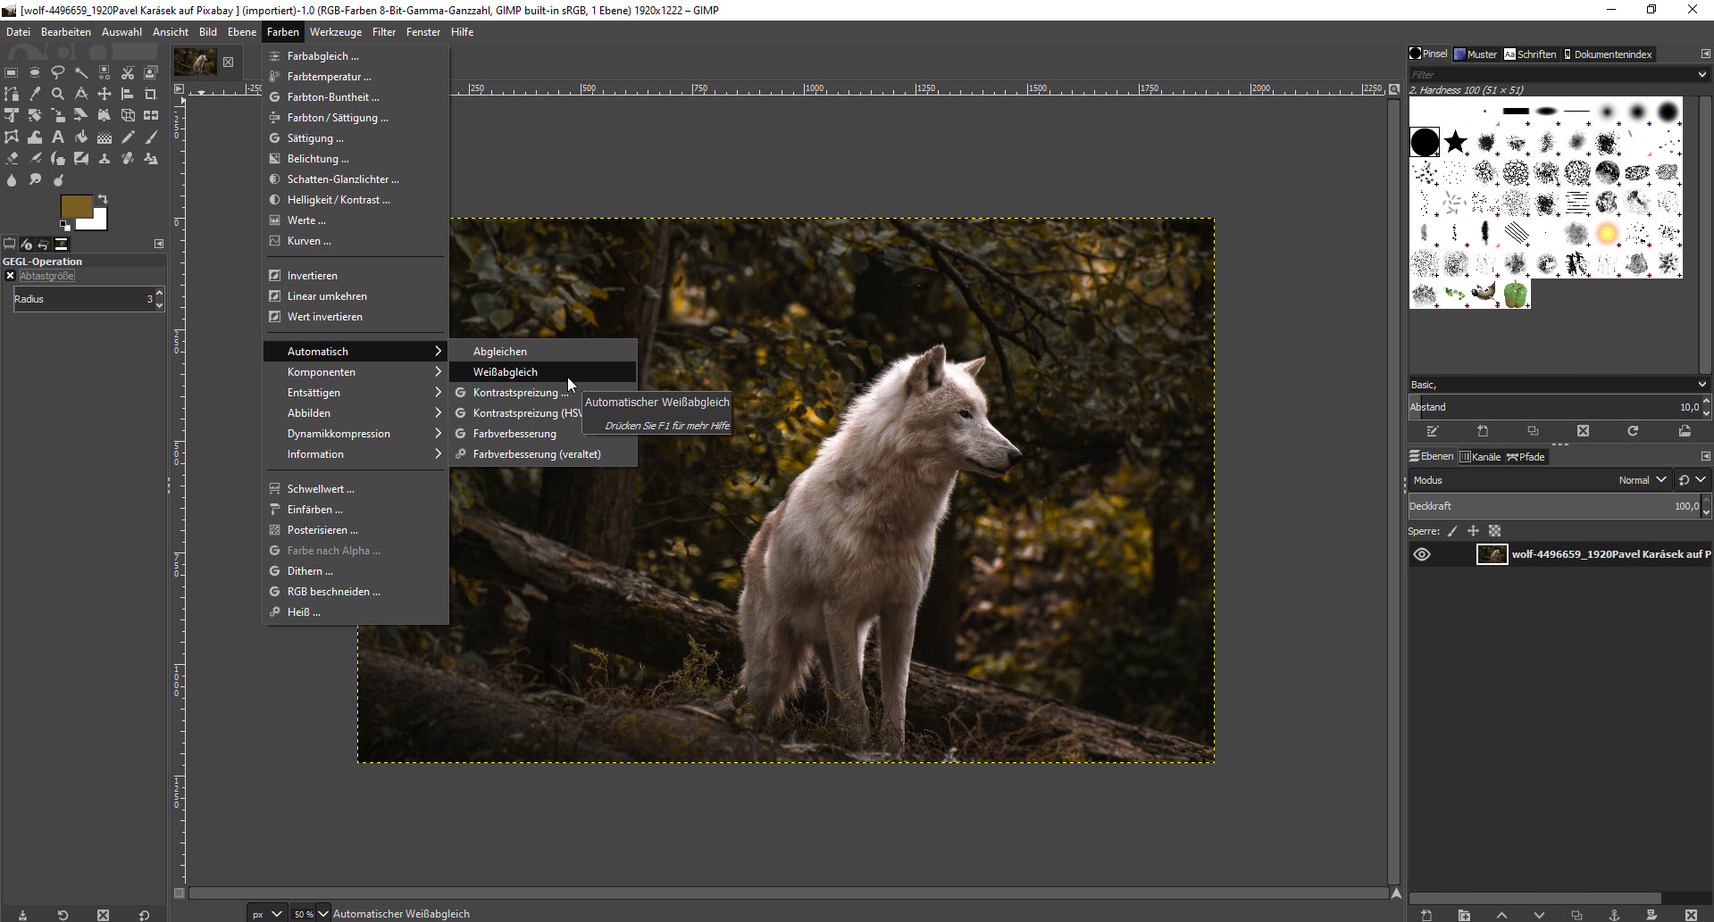Choose Kurven ... from Farben menu

pyautogui.click(x=355, y=241)
